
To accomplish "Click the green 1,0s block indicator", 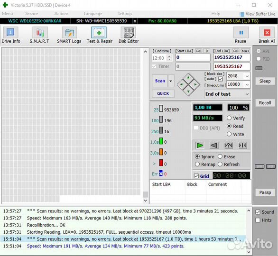I will 161,141.
